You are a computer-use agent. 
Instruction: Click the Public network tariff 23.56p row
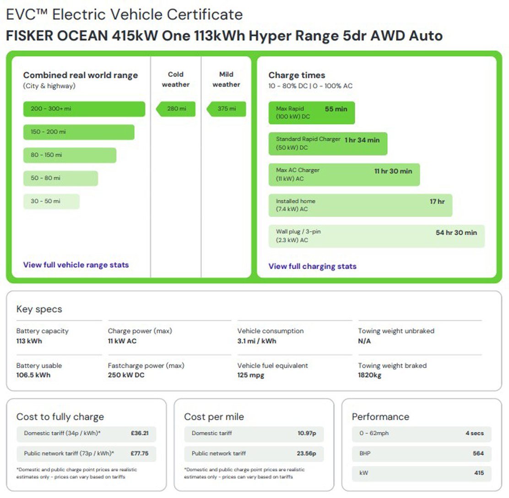254,454
